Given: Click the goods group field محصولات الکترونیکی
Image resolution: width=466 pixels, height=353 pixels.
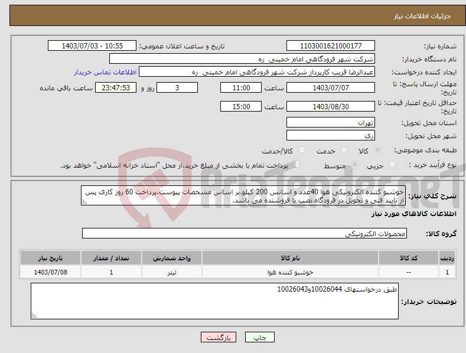Looking at the screenshot, I should point(245,233).
